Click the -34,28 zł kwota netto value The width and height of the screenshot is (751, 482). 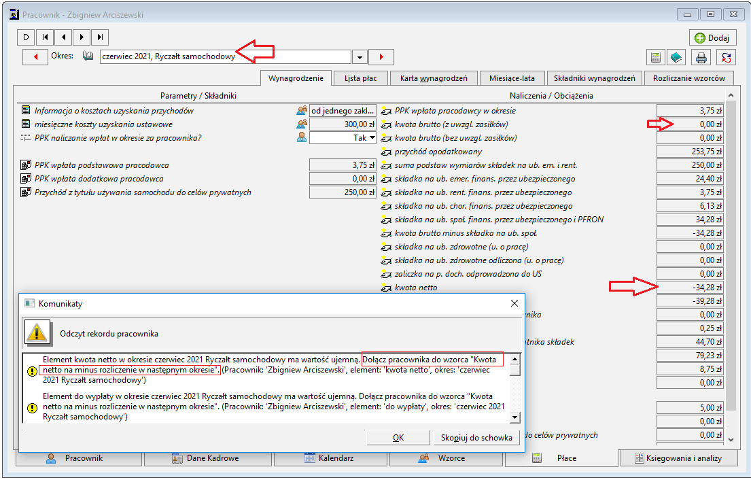(x=690, y=288)
